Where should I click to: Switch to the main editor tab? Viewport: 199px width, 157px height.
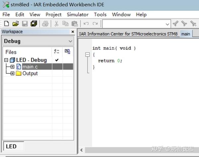[186, 34]
